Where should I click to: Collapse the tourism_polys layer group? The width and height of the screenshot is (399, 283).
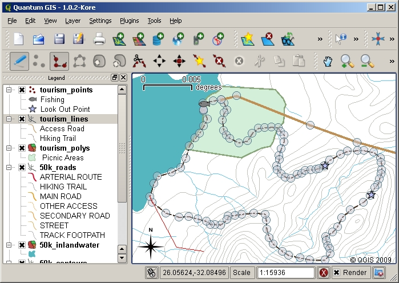(9, 148)
